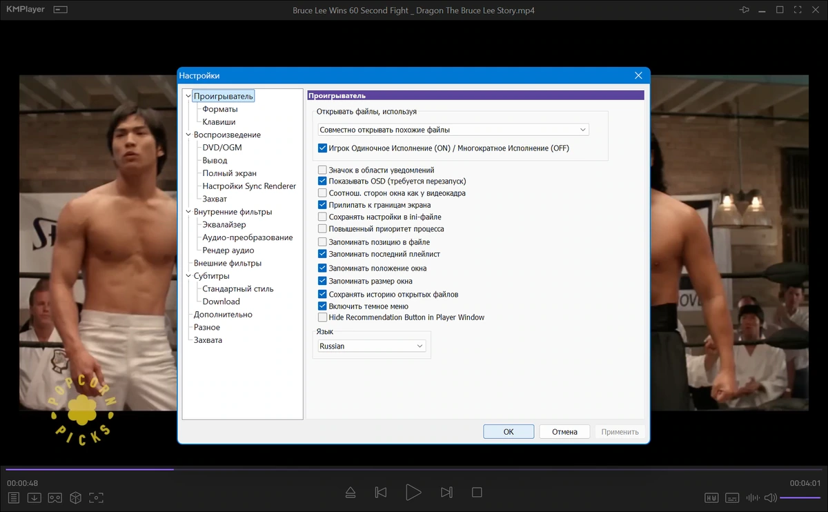
Task: Select Аудио-преобразование item
Action: 248,237
